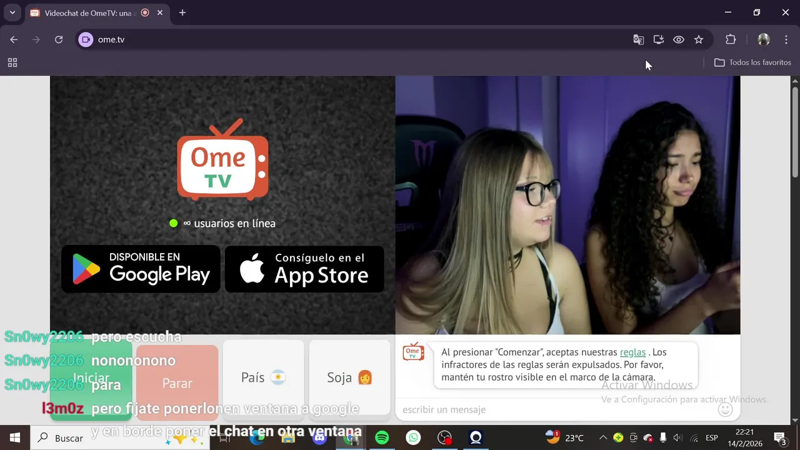Open the weather 23°C widget
Viewport: 800px width, 450px height.
coord(564,437)
